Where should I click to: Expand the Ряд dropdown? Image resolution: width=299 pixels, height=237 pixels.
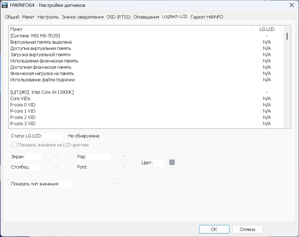pos(121,157)
